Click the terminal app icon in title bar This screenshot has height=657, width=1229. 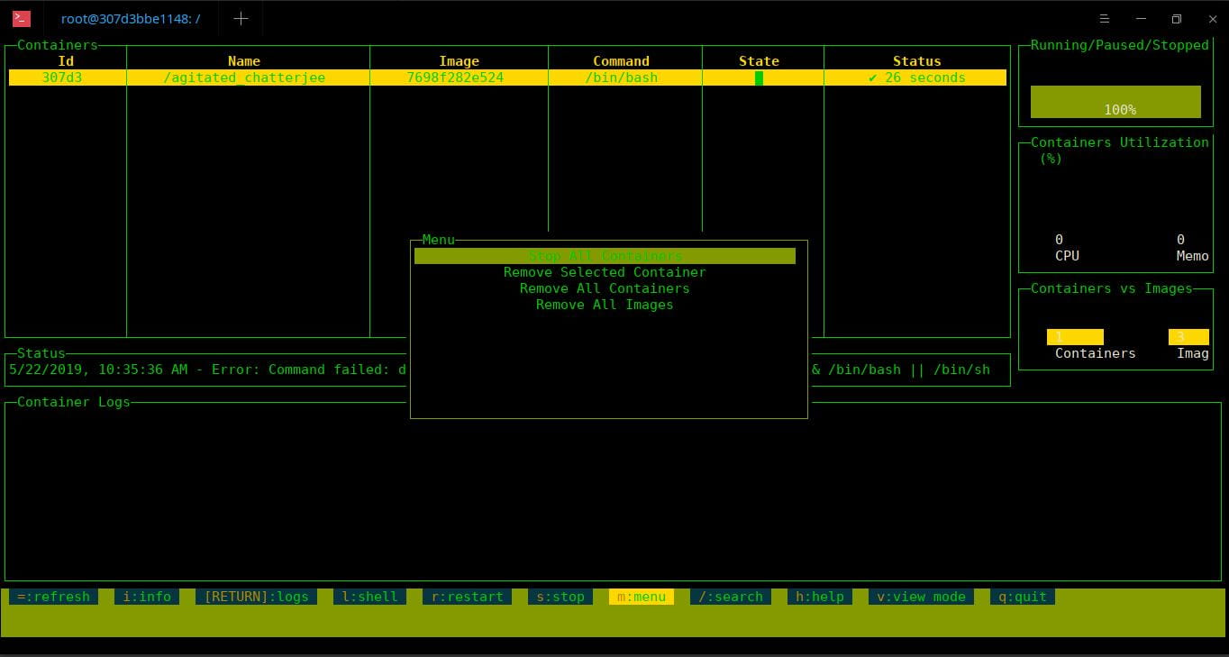pos(22,18)
